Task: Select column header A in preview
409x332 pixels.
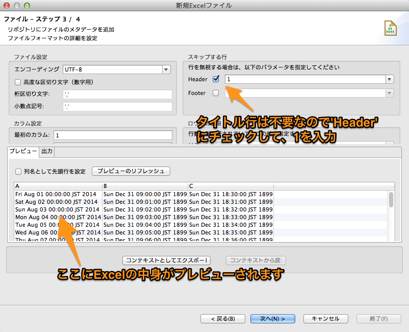Action: [x=58, y=186]
